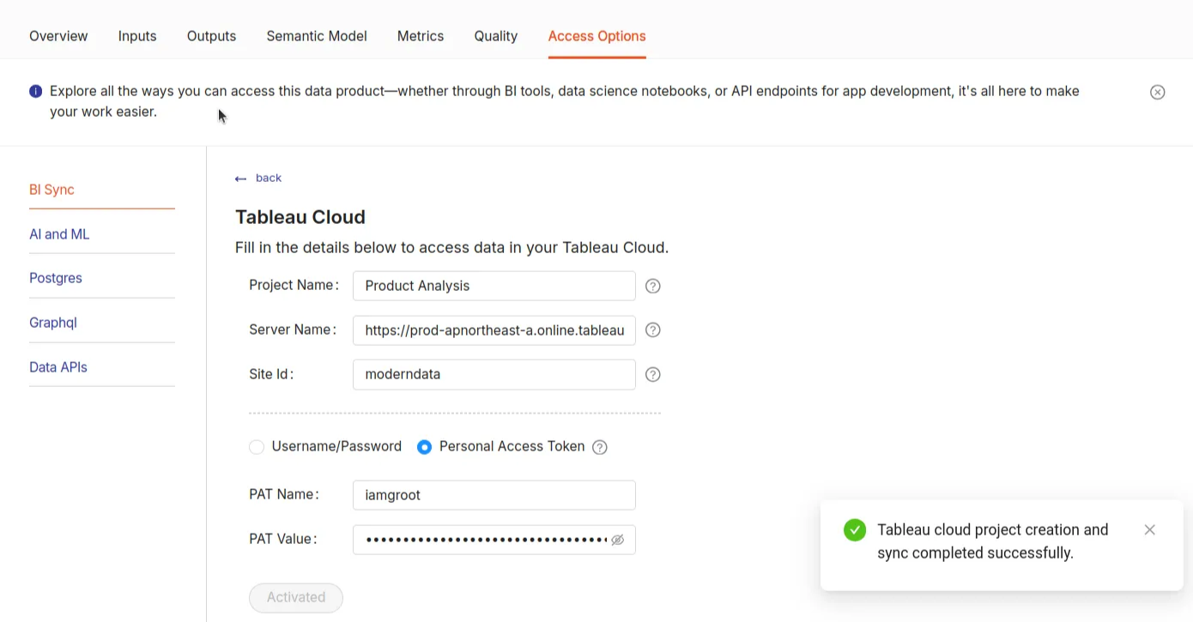Select Personal Access Token option
1193x622 pixels.
tap(424, 447)
